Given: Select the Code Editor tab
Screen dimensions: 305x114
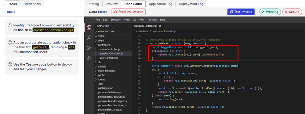Looking at the screenshot, I should coord(133,4).
